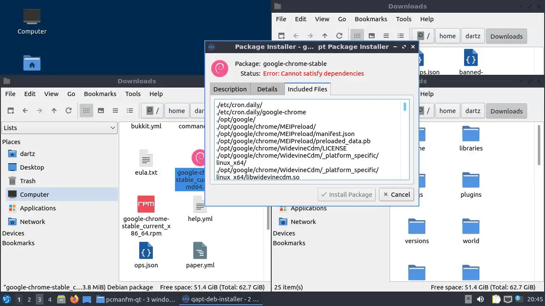Click new tab icon in topmost Downloads window
Image resolution: width=545 pixels, height=306 pixels.
(281, 36)
